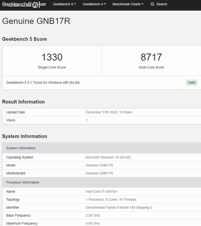Click the large System Information heading
201x226 pixels.
25,136
